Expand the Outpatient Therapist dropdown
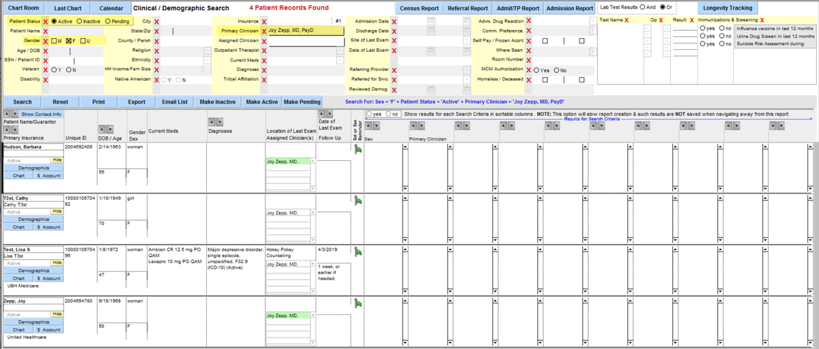Image resolution: width=819 pixels, height=349 pixels. point(339,50)
